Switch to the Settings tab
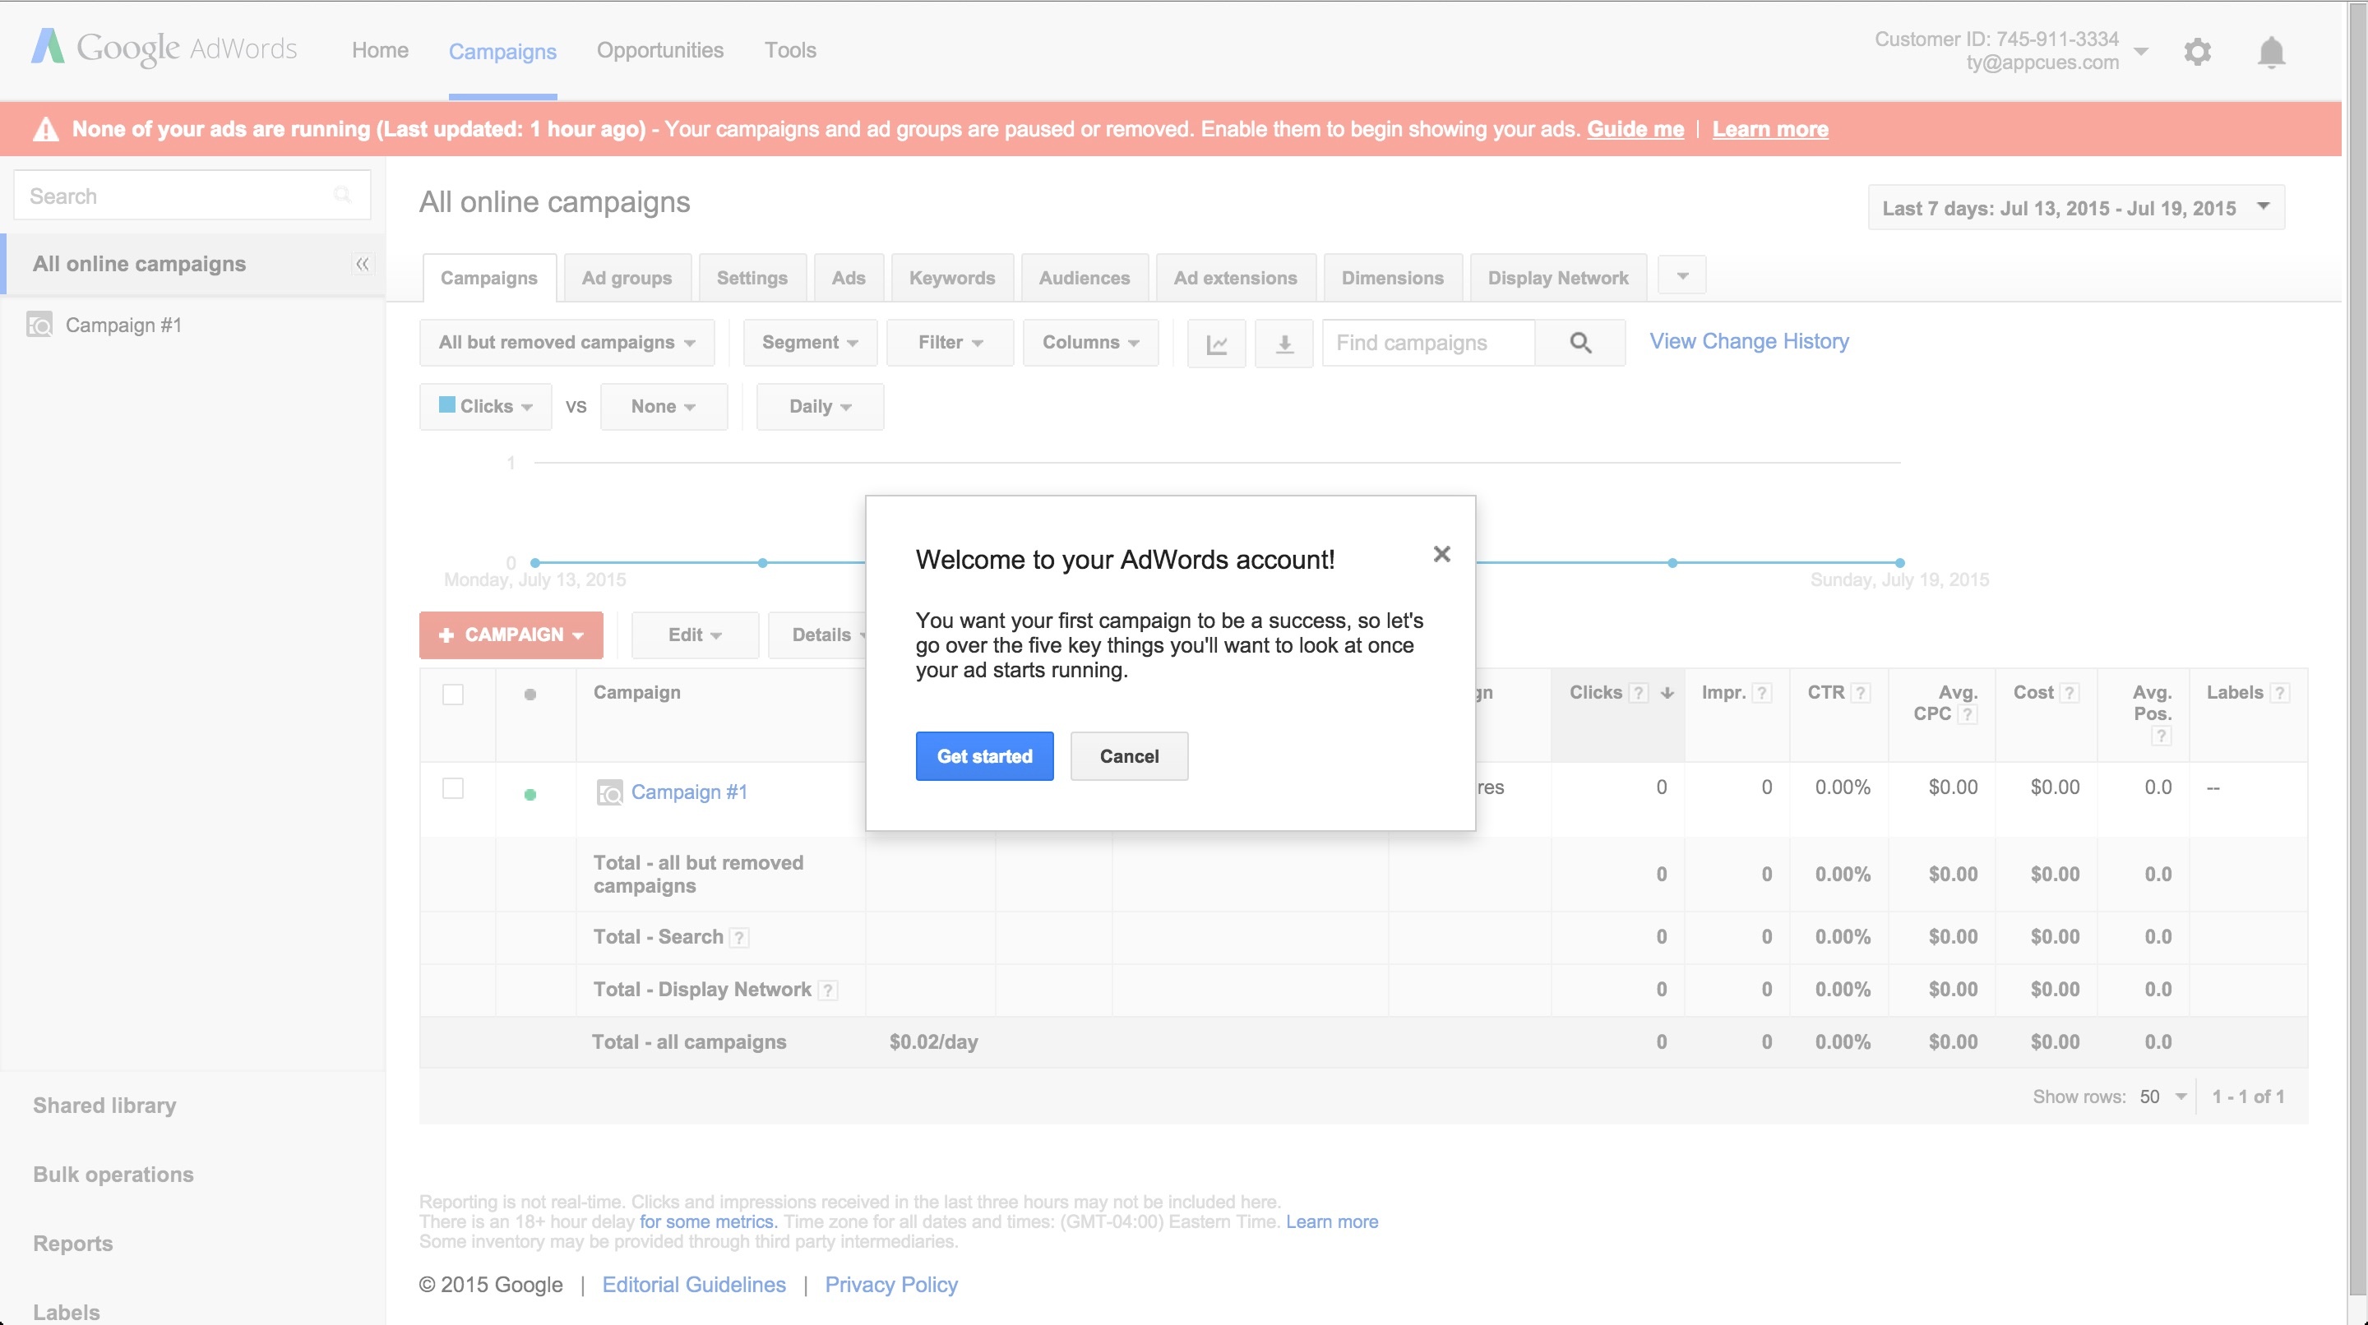The height and width of the screenshot is (1325, 2368). point(752,278)
